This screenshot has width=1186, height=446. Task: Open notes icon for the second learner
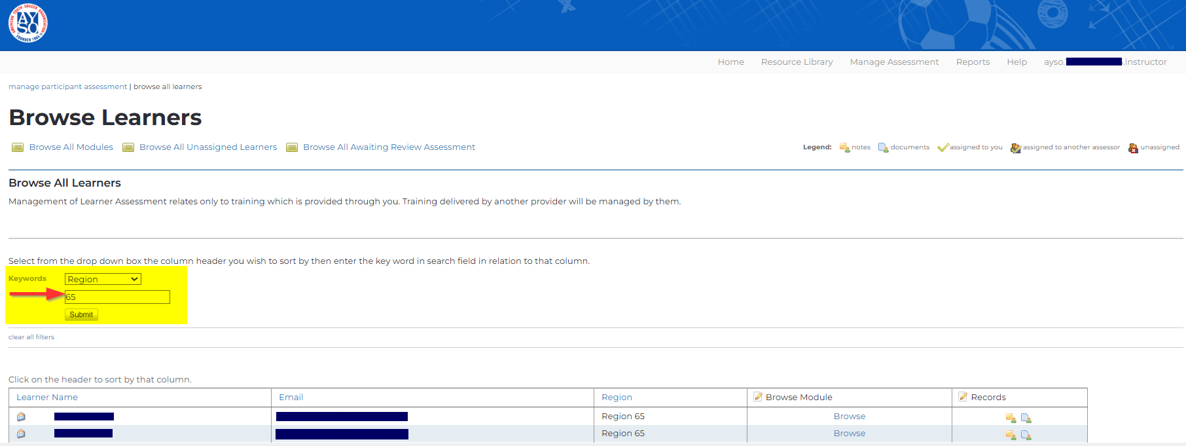1011,435
